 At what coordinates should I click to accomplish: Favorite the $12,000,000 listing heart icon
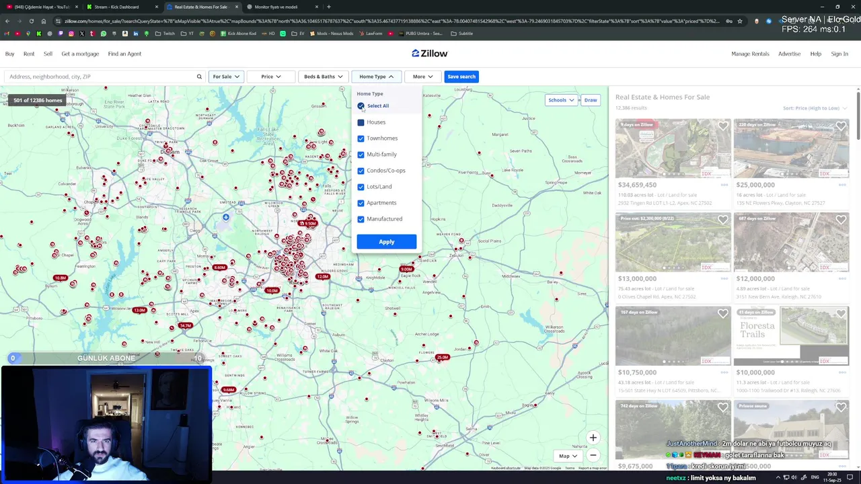[841, 220]
